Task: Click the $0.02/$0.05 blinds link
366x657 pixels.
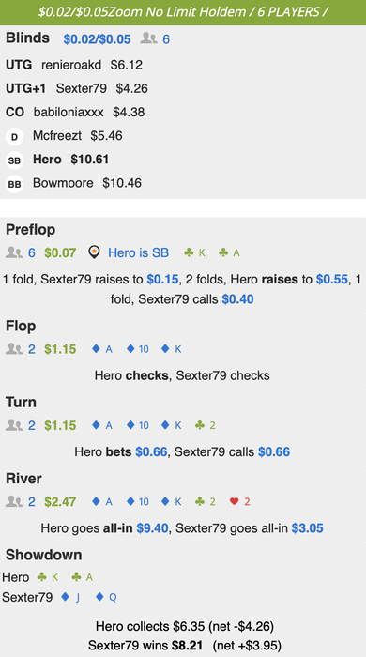Action: click(98, 39)
